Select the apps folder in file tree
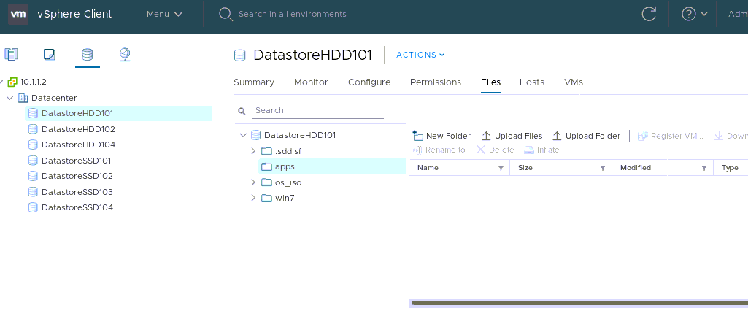Image resolution: width=748 pixels, height=319 pixels. pyautogui.click(x=332, y=167)
